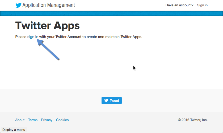
Task: Open the Cookies footer link
Action: pyautogui.click(x=62, y=120)
